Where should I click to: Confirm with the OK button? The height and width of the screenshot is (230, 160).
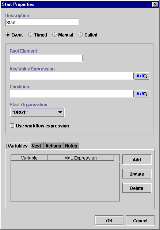point(109,221)
